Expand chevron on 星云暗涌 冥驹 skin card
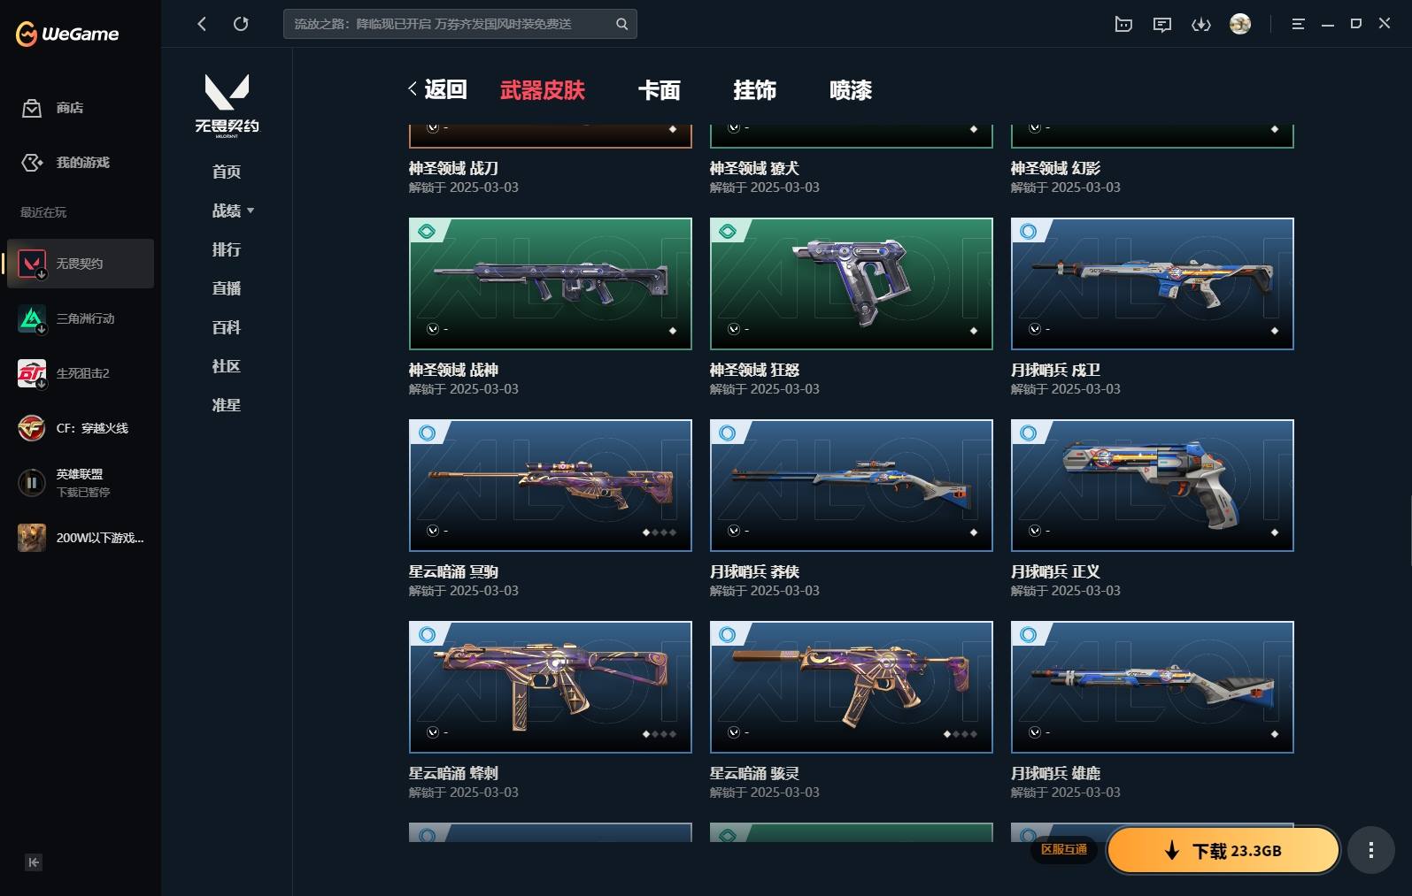The height and width of the screenshot is (896, 1412). click(433, 531)
